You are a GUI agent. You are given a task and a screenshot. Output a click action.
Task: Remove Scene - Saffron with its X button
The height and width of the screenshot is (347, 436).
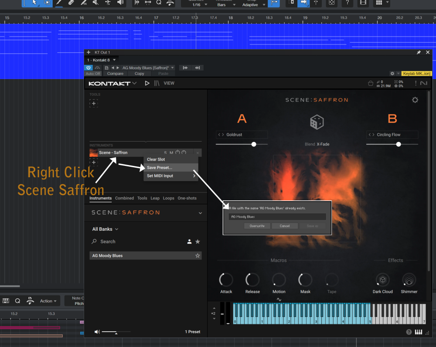click(198, 153)
